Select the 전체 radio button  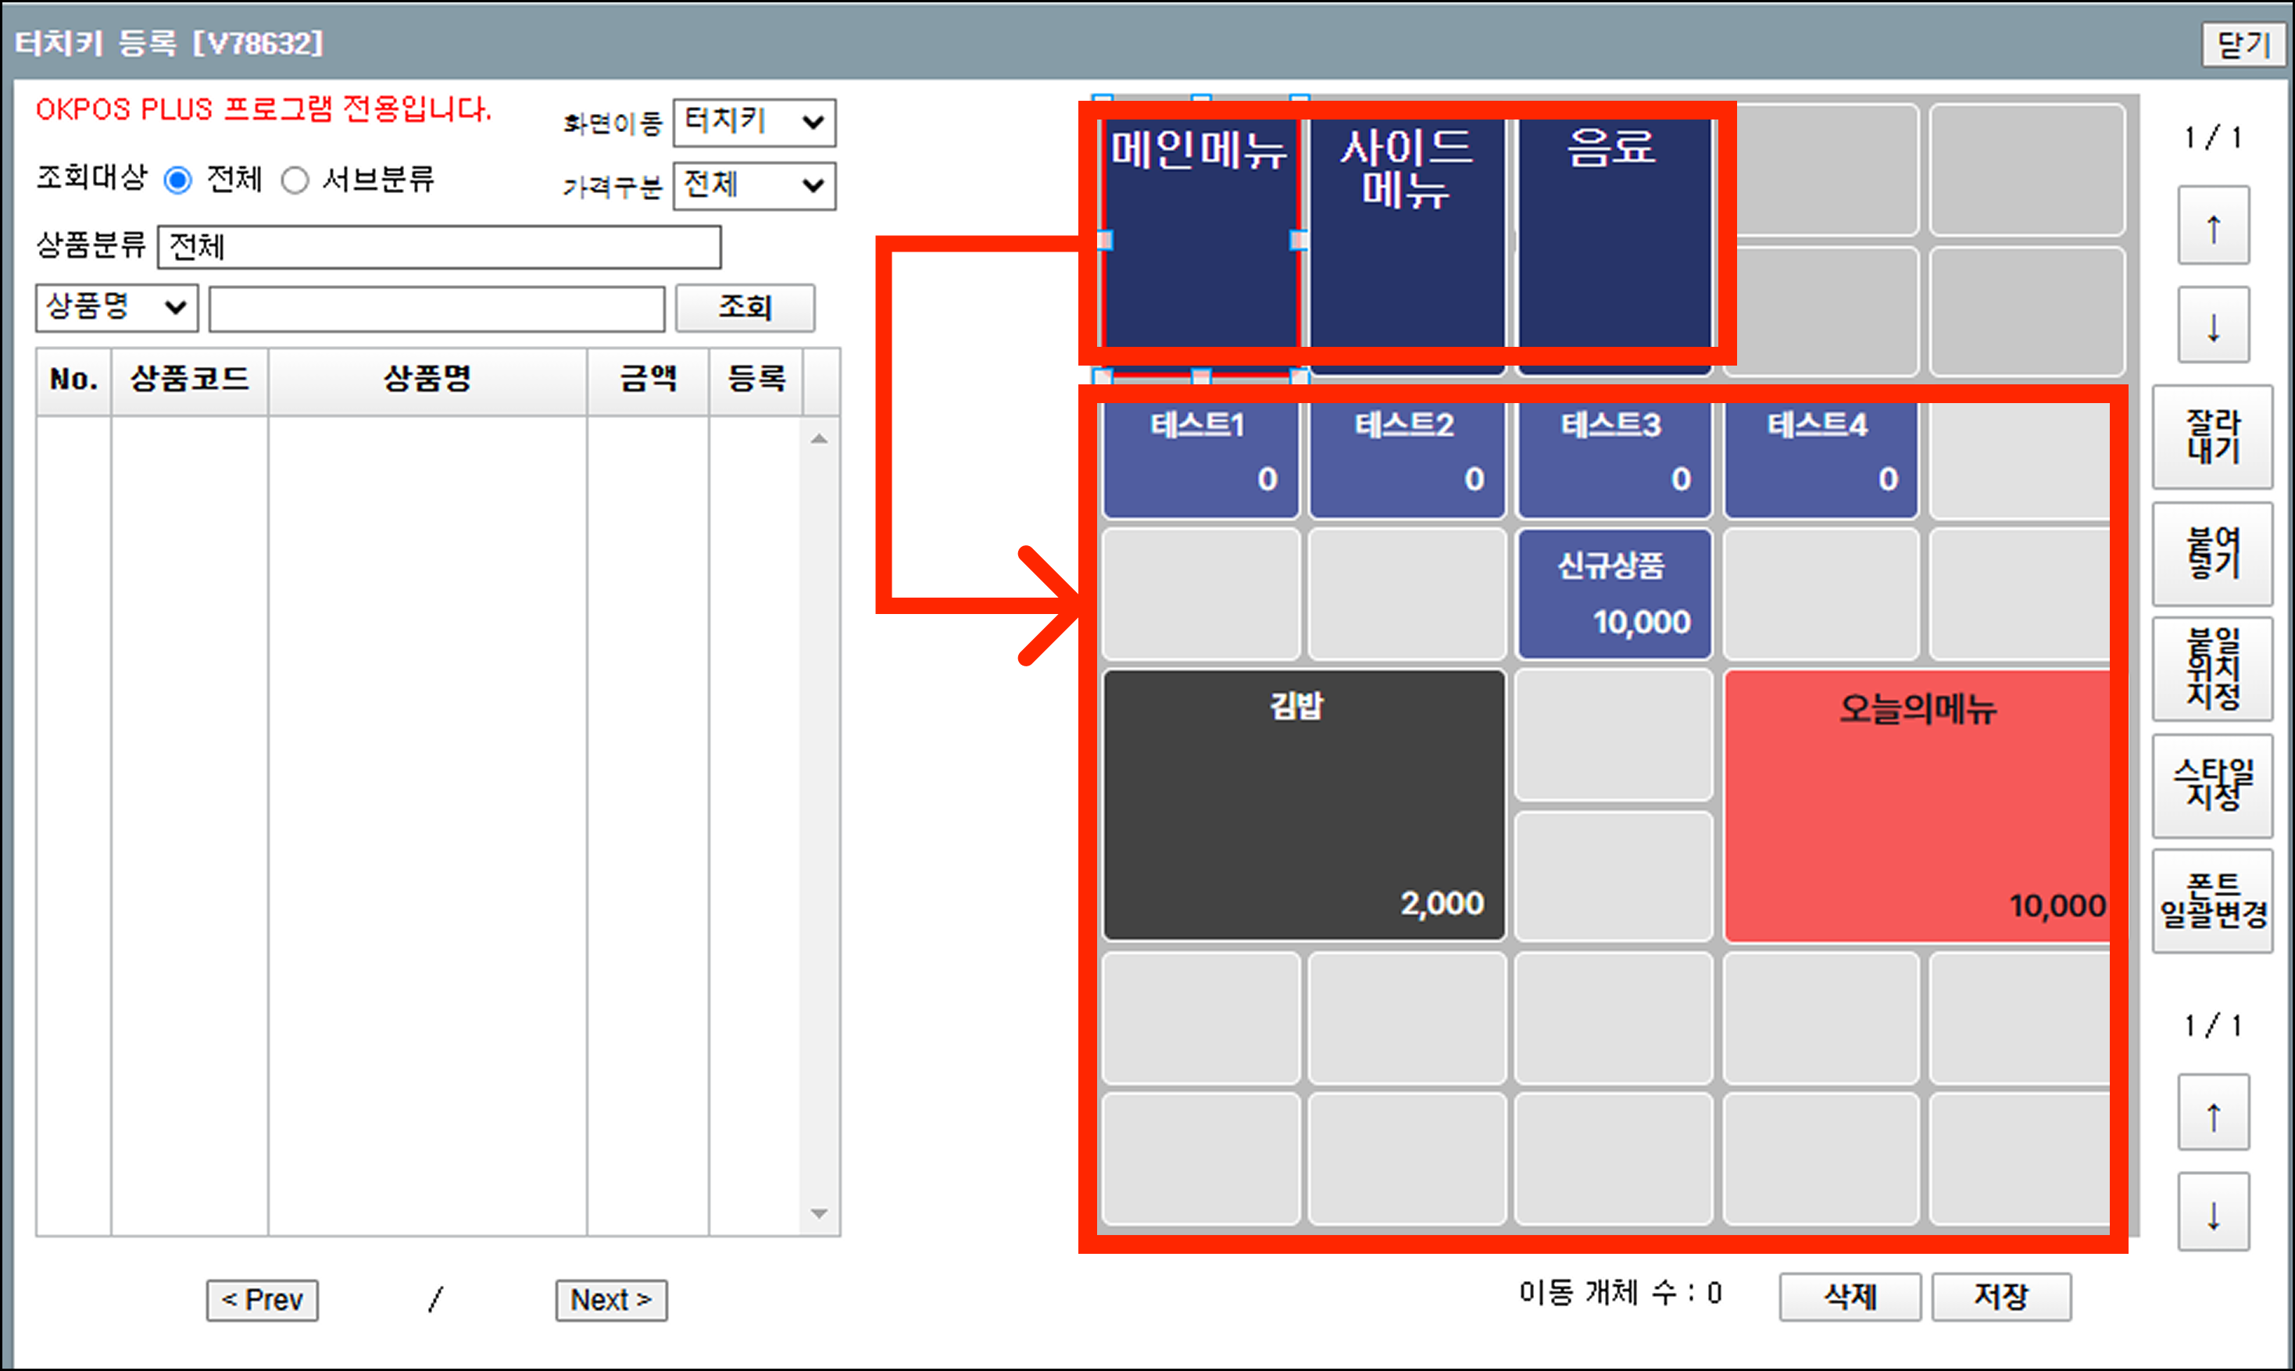click(177, 180)
